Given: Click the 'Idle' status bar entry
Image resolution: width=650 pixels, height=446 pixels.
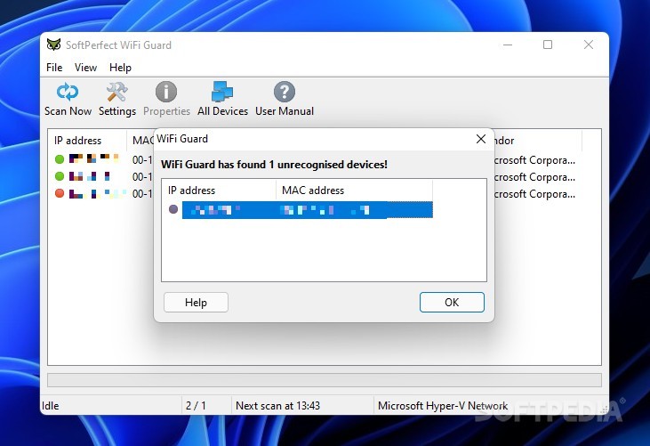Looking at the screenshot, I should (x=51, y=405).
